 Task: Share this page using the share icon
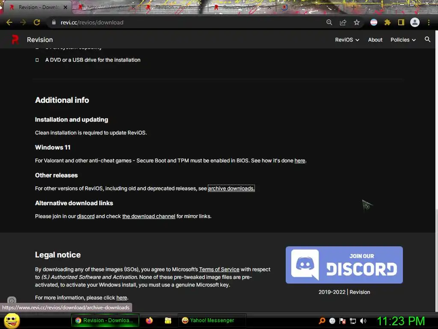tap(343, 22)
